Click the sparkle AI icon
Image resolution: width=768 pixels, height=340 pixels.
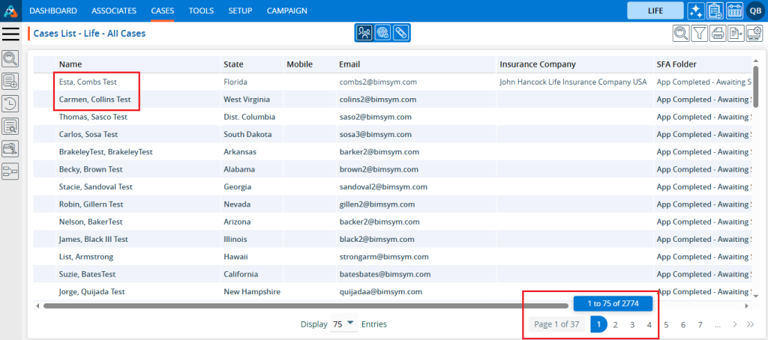click(x=696, y=10)
